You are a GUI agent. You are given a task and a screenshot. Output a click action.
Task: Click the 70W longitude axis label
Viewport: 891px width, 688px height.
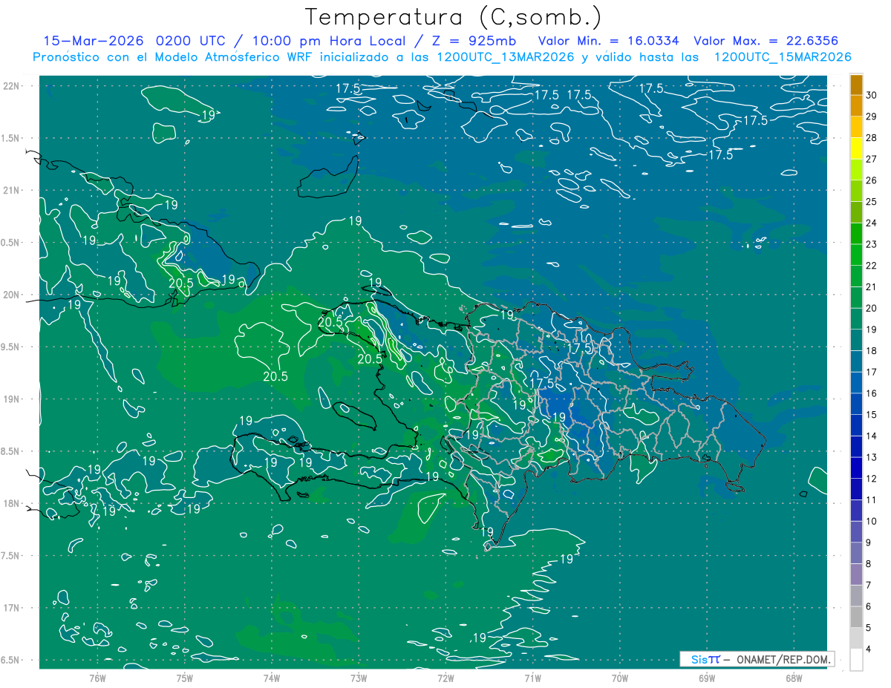619,678
